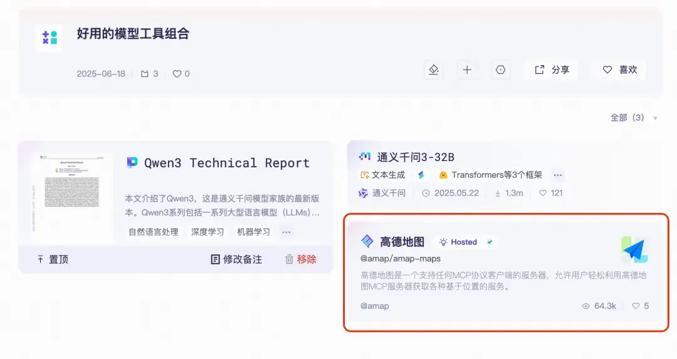This screenshot has width=677, height=359.
Task: Click the edit pencil icon in header
Action: point(434,70)
